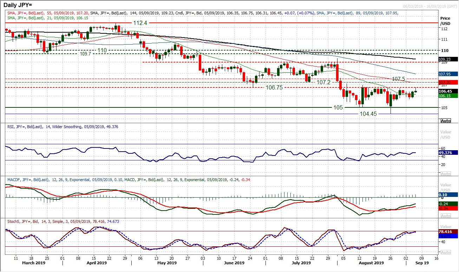Select the black 106.45 last price tag
This screenshot has height=272, width=459.
pyautogui.click(x=448, y=91)
